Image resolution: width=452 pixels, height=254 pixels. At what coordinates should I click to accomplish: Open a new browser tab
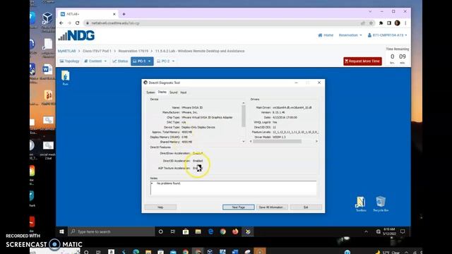coord(124,14)
